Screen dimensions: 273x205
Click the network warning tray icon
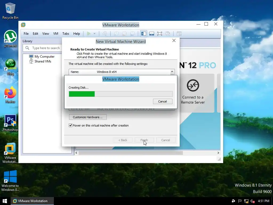(246, 201)
